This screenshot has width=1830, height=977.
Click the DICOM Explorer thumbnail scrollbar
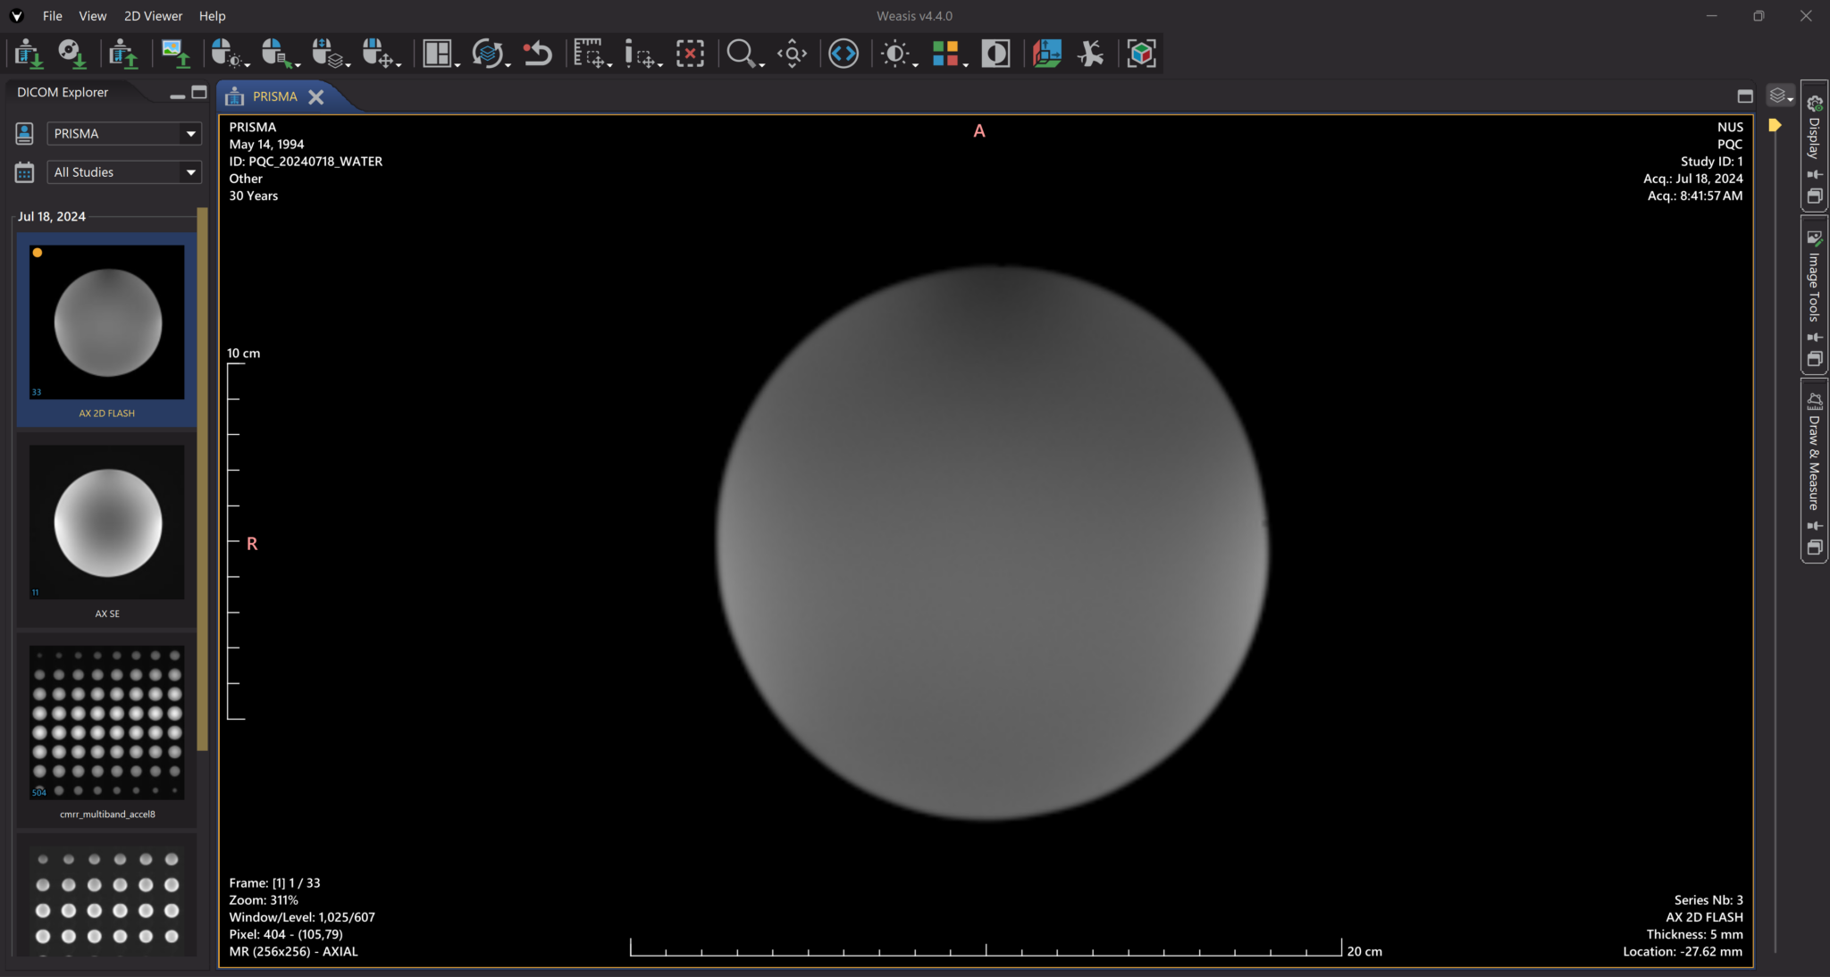pyautogui.click(x=203, y=478)
